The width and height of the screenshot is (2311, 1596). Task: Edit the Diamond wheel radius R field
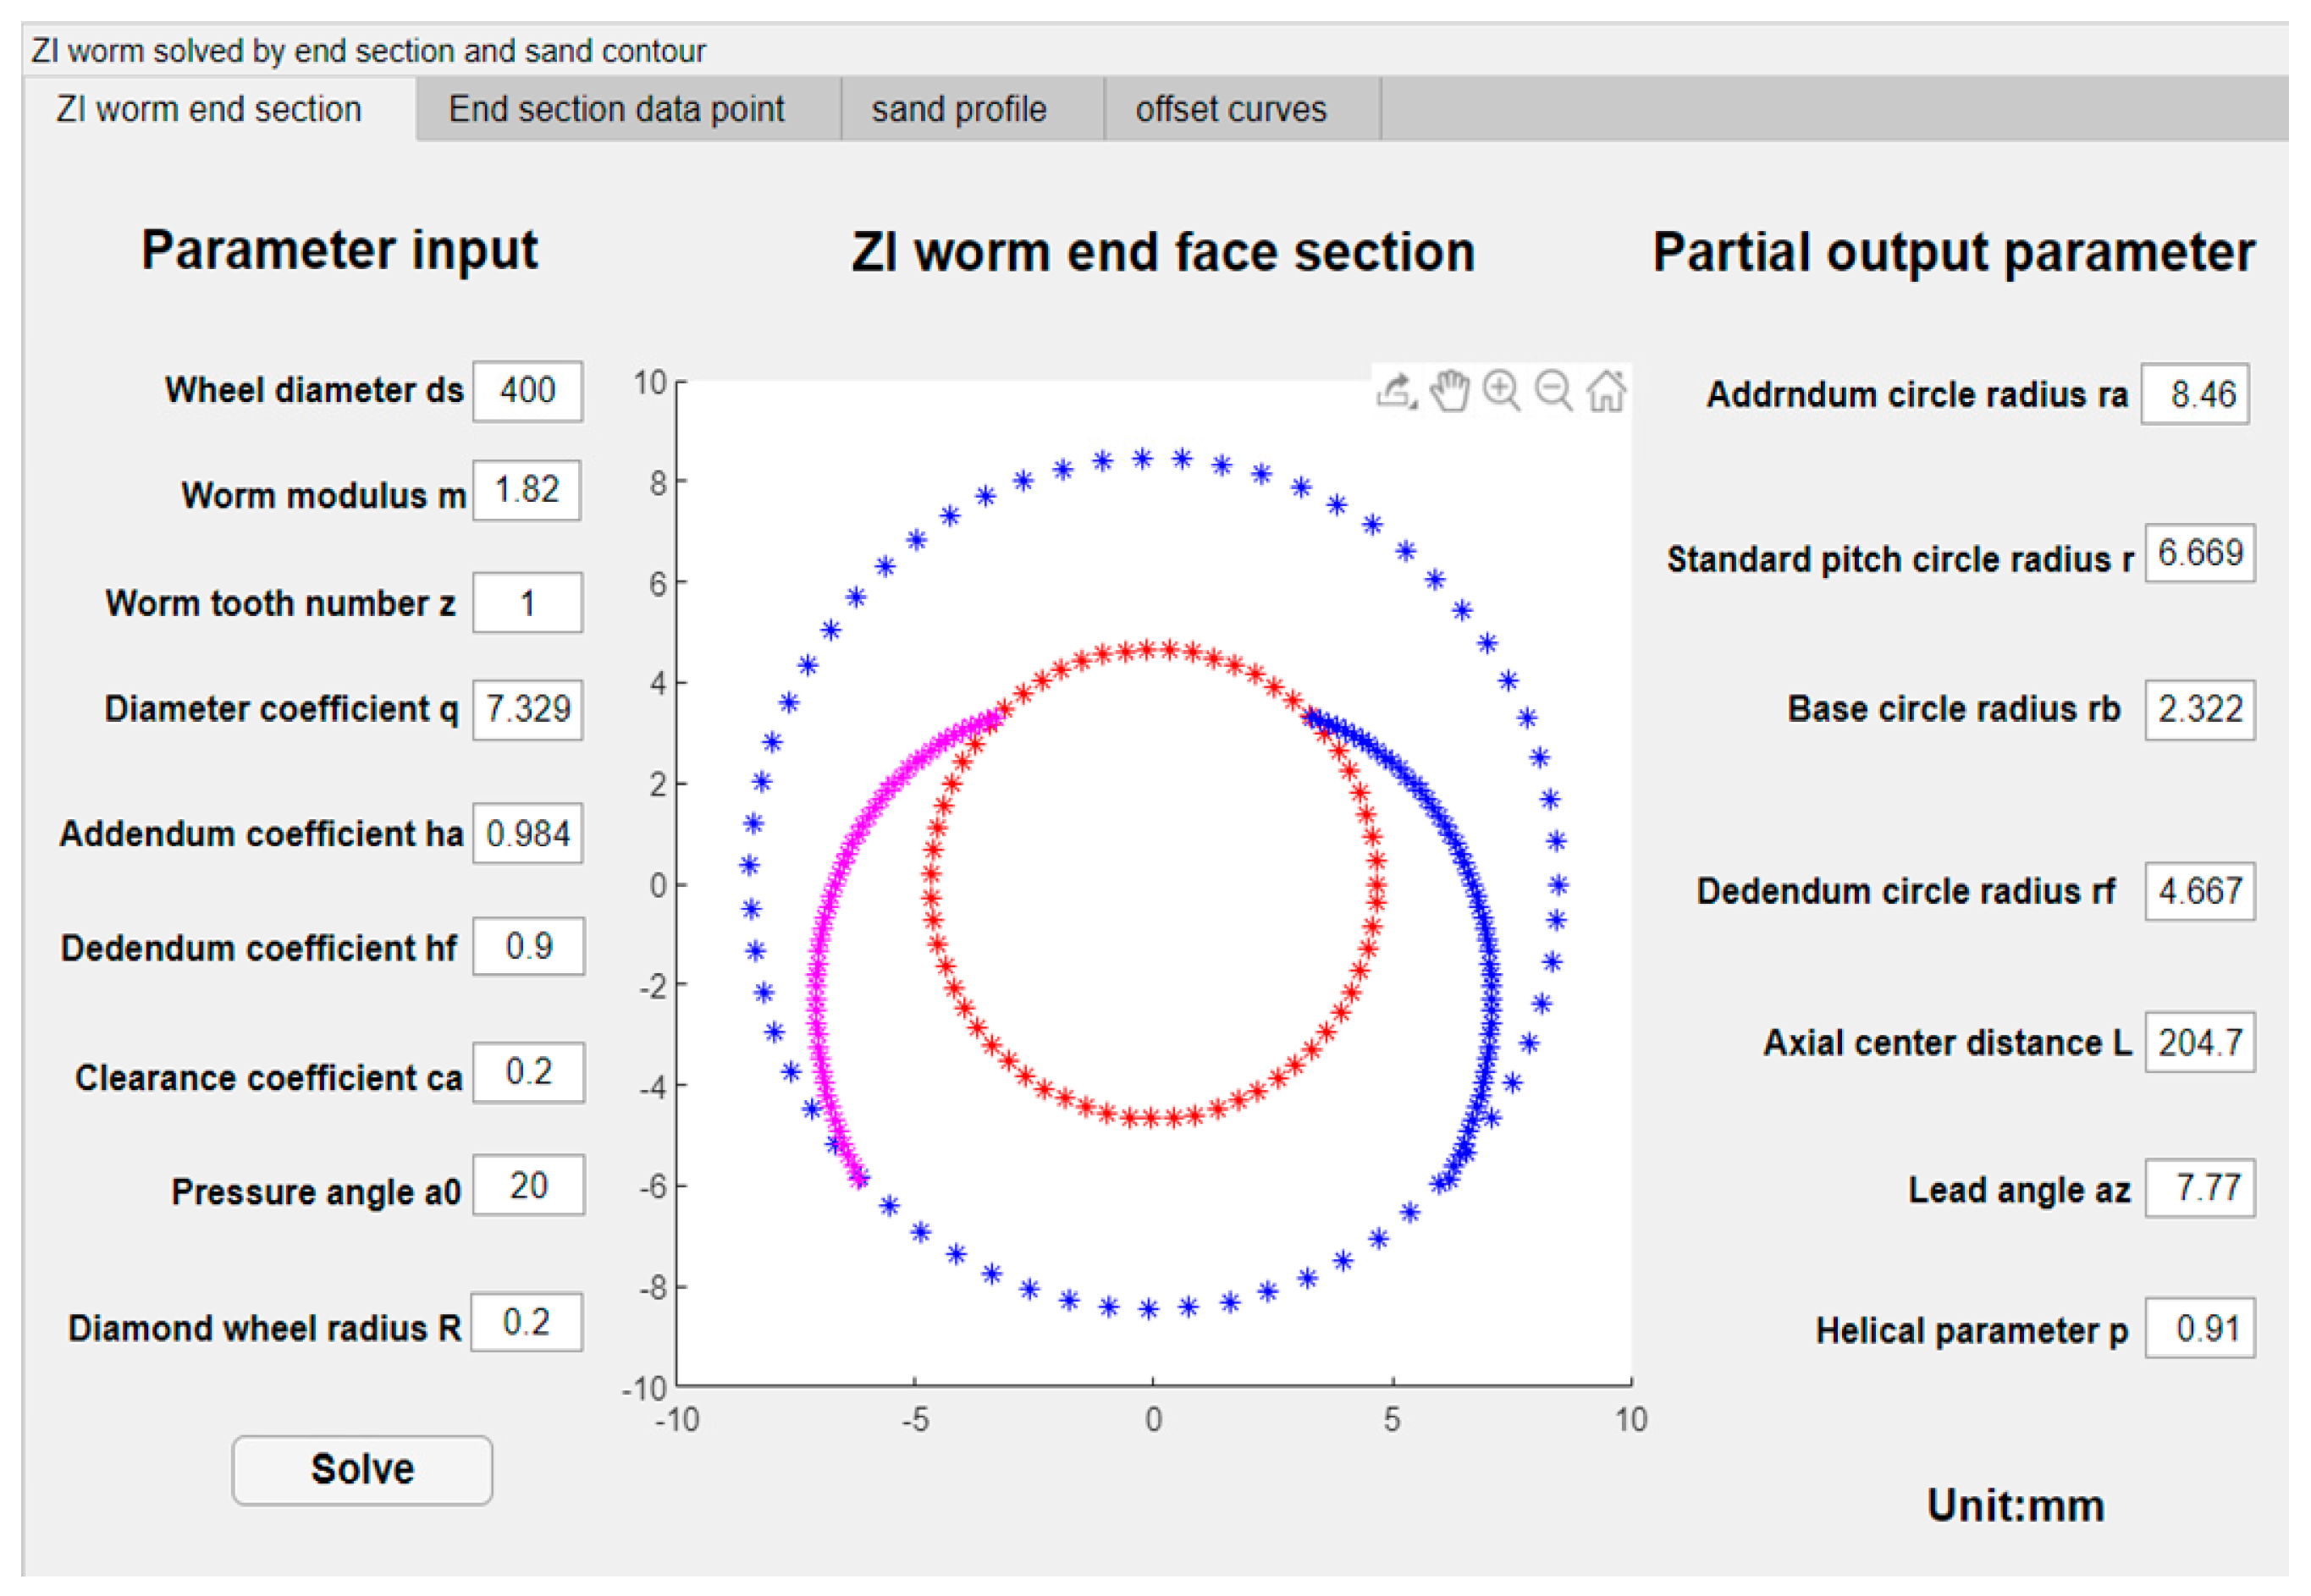click(x=527, y=1323)
